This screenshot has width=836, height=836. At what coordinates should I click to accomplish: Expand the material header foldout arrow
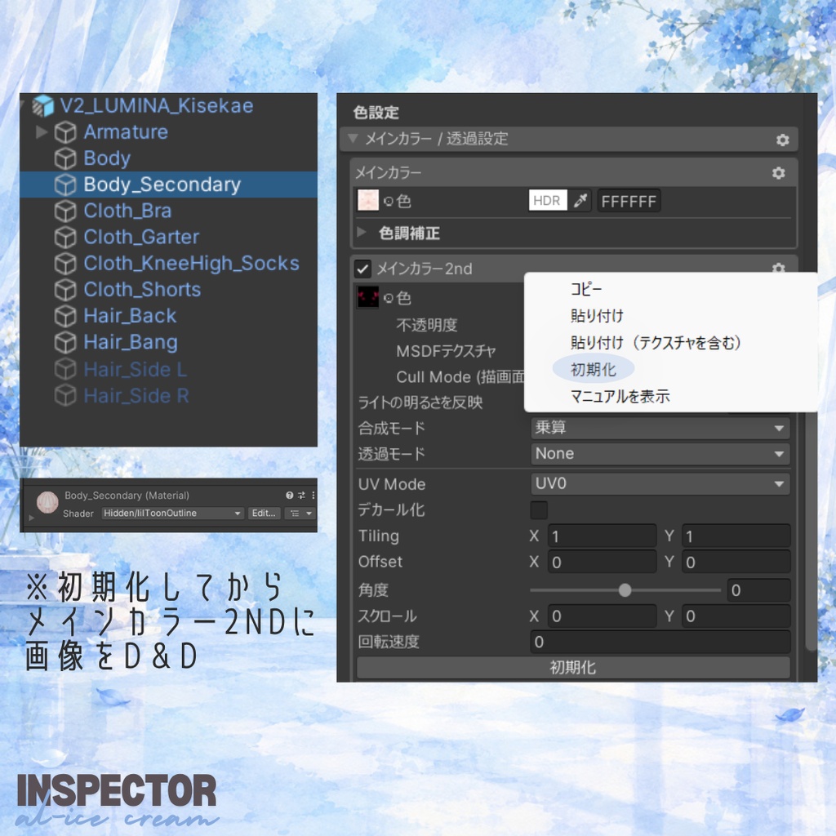tap(32, 518)
